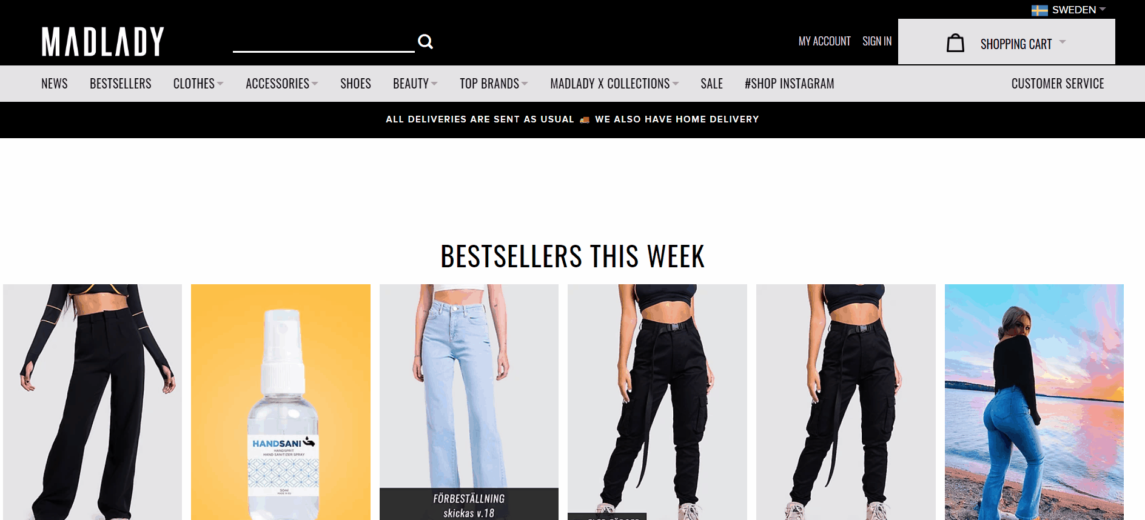Expand the ACCESSORIES menu
The width and height of the screenshot is (1145, 520).
pos(282,84)
